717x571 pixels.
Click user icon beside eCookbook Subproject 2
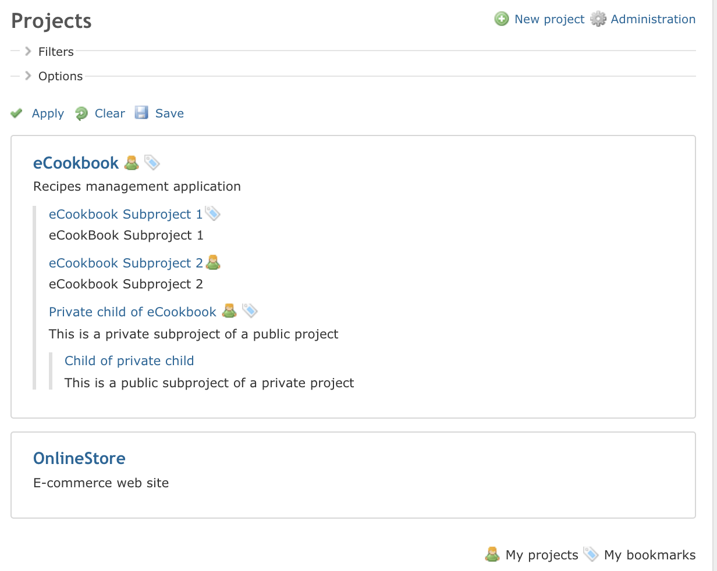click(x=214, y=263)
